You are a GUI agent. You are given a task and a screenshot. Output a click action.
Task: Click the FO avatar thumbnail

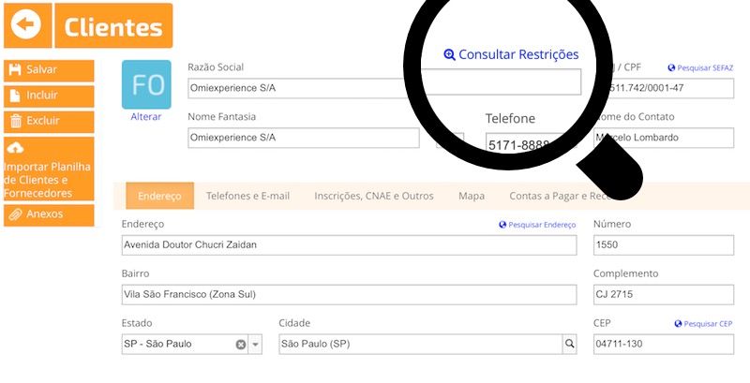tap(146, 84)
